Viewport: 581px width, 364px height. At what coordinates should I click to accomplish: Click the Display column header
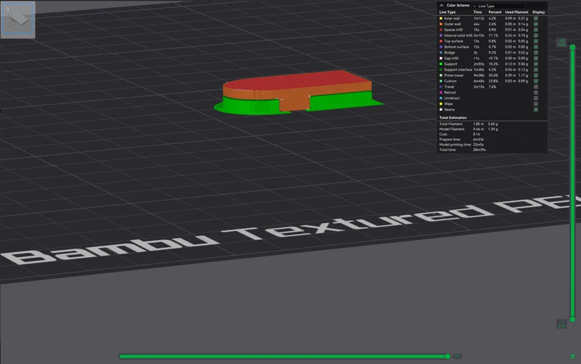click(x=539, y=12)
